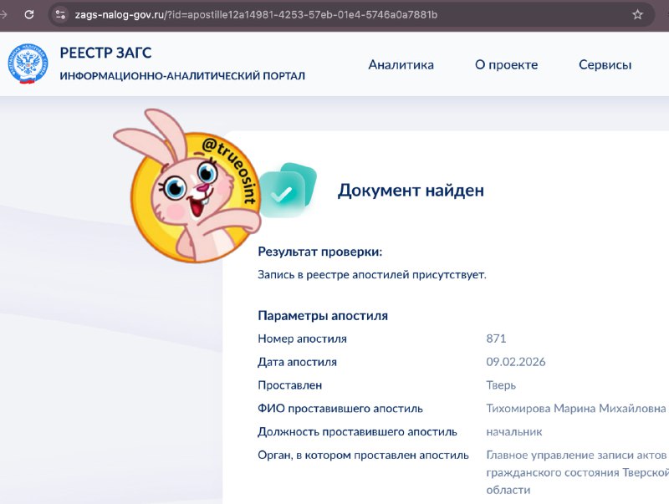This screenshot has height=504, width=669.
Task: Open the Сервисы menu item
Action: pos(605,65)
